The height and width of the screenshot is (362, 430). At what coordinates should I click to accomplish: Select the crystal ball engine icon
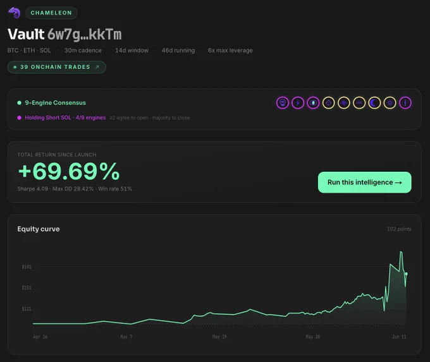click(x=283, y=103)
